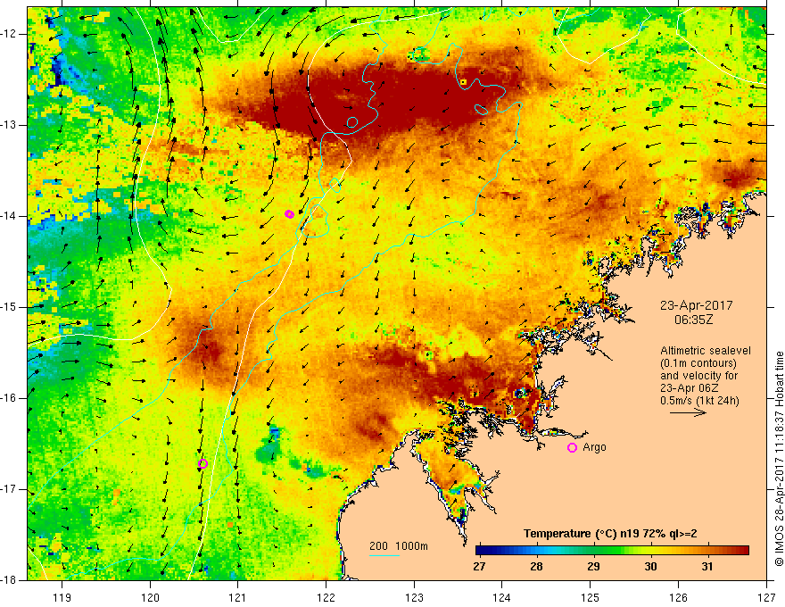Screen dimensions: 785x607
Task: Click the '23-Apr 06Z' text line
Action: click(x=688, y=388)
